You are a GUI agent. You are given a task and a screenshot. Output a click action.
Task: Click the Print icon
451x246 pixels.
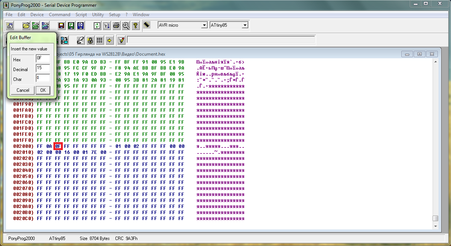click(116, 26)
